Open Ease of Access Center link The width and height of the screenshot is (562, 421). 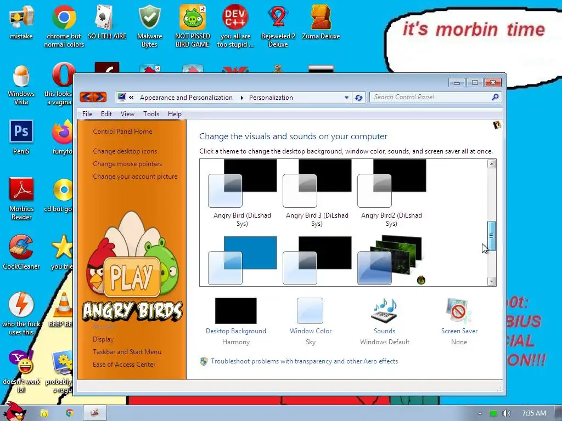tap(124, 365)
